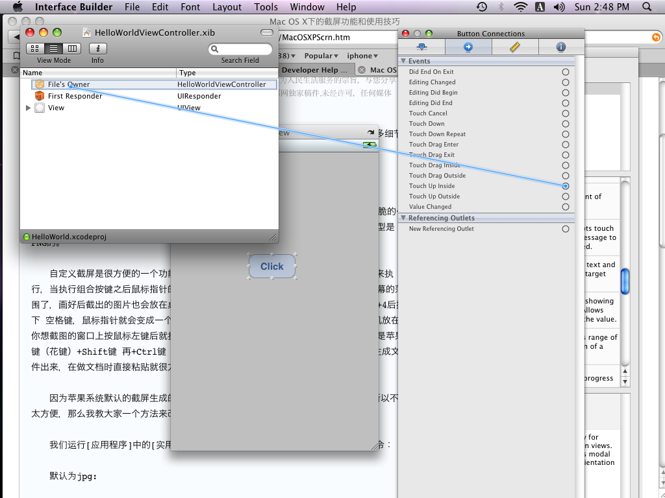
Task: Click Editing Did Begin connection circle
Action: click(566, 92)
